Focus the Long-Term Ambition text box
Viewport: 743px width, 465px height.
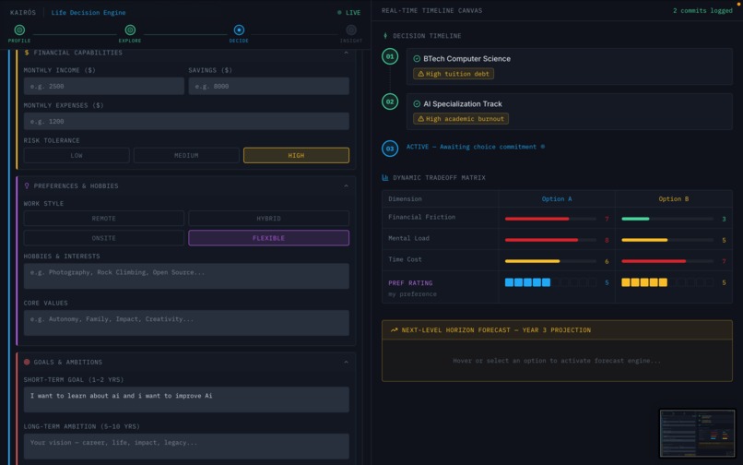[186, 446]
